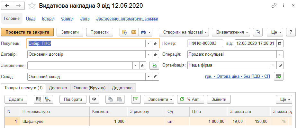Image resolution: width=297 pixels, height=128 pixels.
Task: Open help with the question mark button
Action: pyautogui.click(x=291, y=32)
